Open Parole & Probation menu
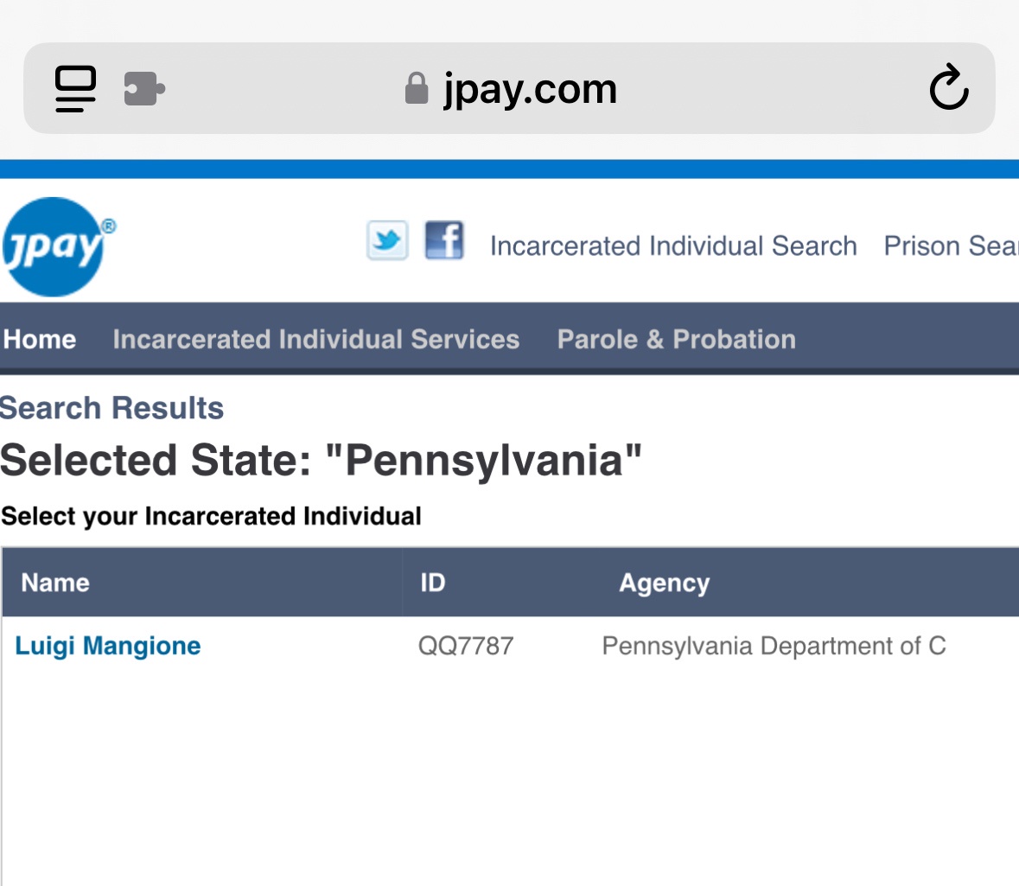Screen dimensions: 1019x886 point(677,340)
